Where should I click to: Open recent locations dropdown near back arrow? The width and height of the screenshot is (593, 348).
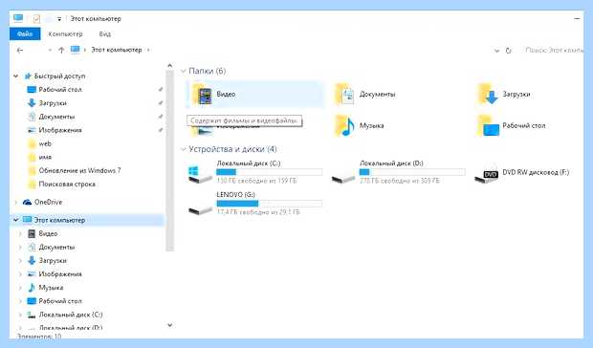[50, 51]
